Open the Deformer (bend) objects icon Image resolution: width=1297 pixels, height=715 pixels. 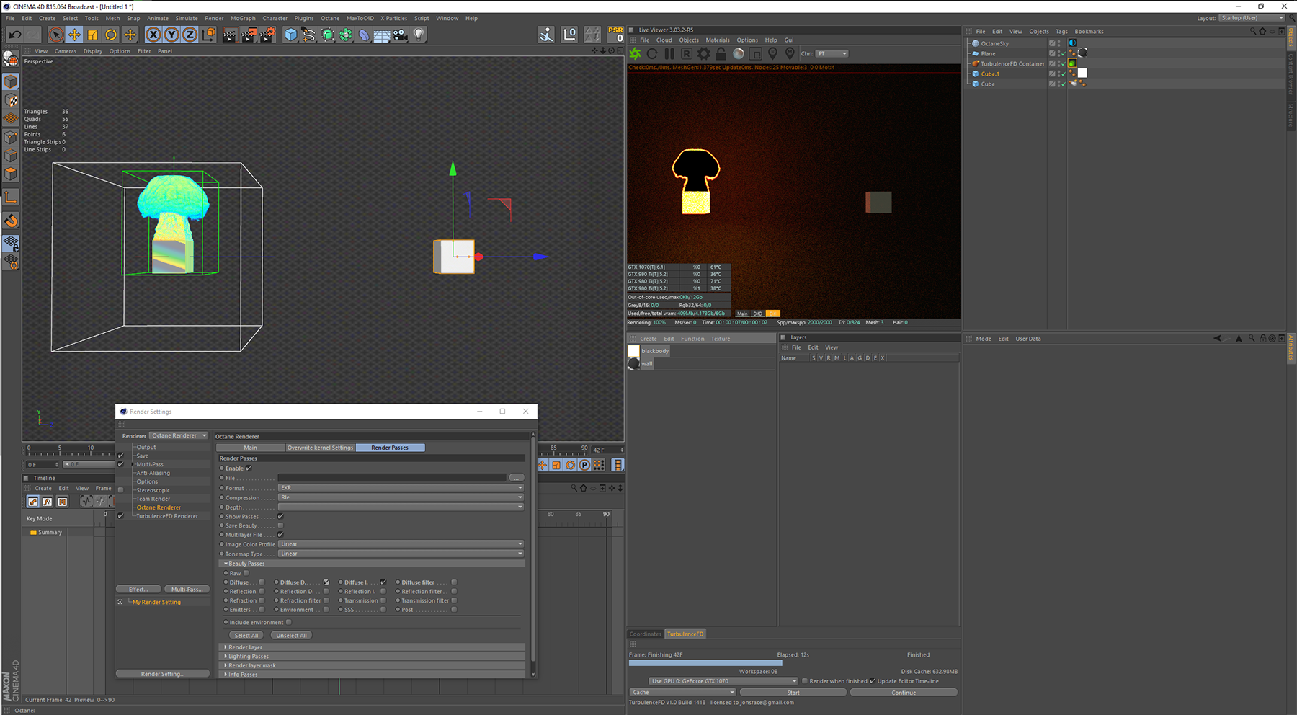pos(364,35)
